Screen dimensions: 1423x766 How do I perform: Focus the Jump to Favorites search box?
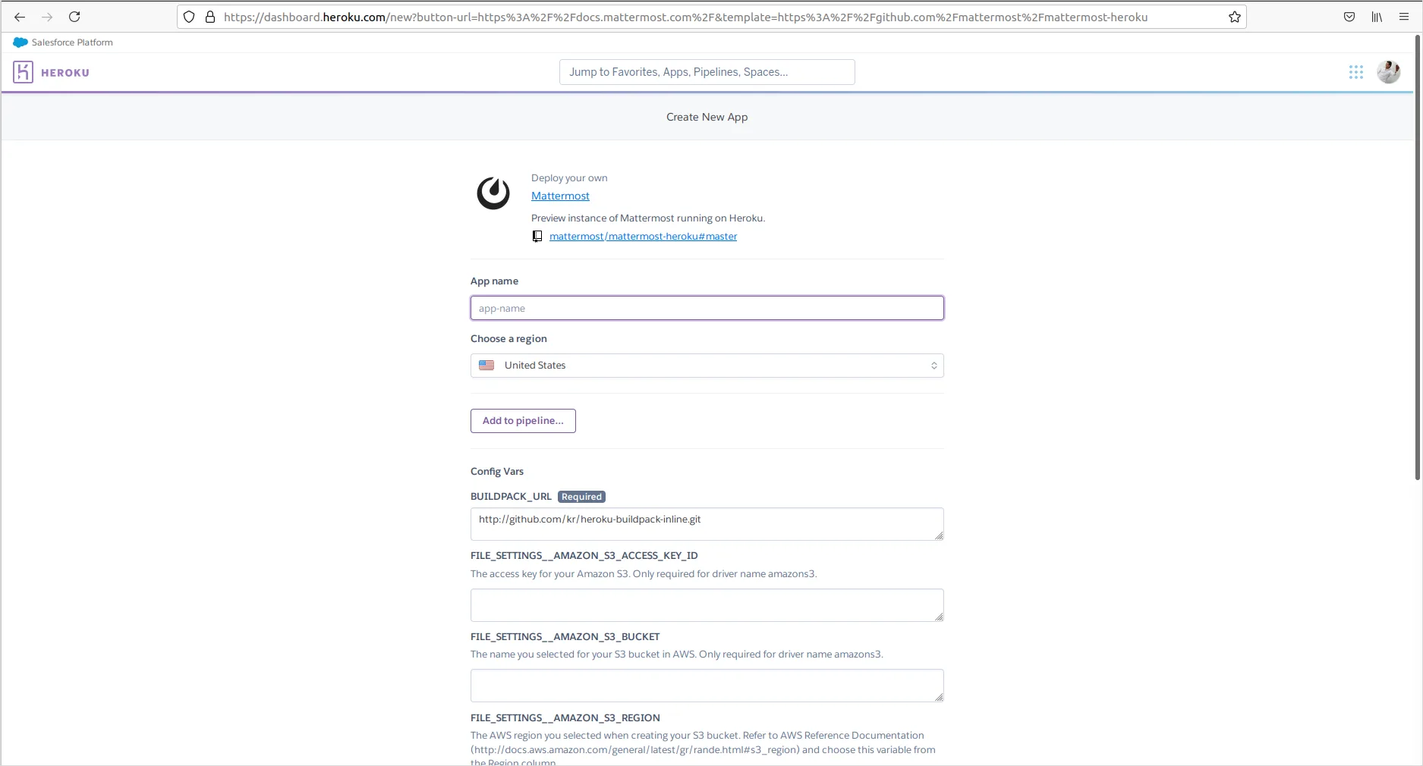[x=707, y=72]
